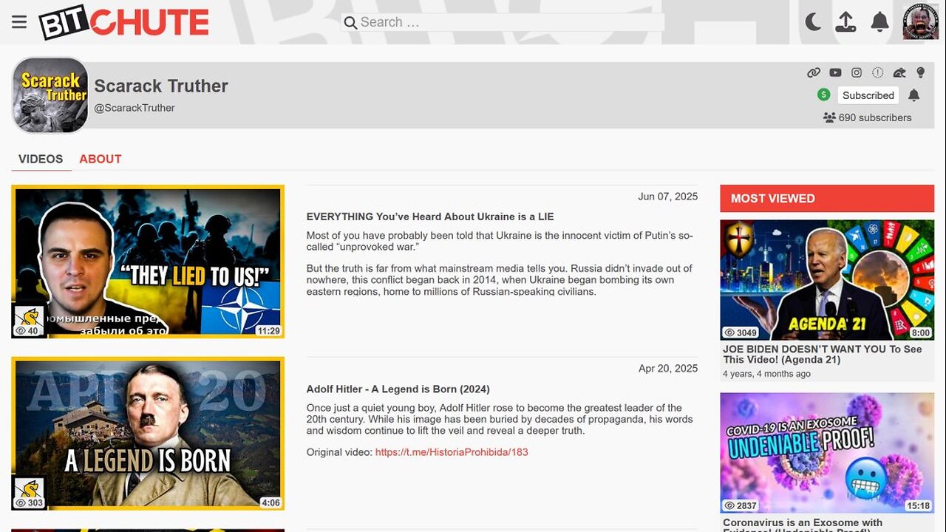Open the "UNDENIABLE PROOF!" video thumbnail
Viewport: 946px width, 532px height.
(x=827, y=452)
